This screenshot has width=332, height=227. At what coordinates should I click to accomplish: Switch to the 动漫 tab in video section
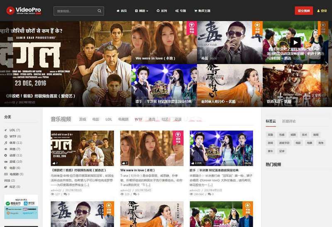click(178, 119)
